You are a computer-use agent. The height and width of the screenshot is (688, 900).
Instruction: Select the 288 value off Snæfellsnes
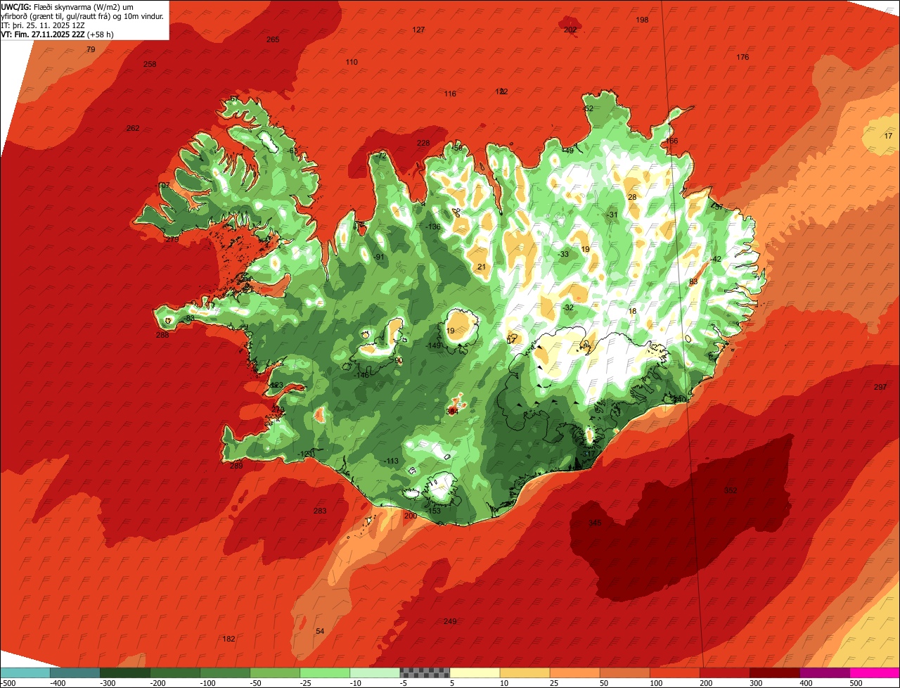162,335
